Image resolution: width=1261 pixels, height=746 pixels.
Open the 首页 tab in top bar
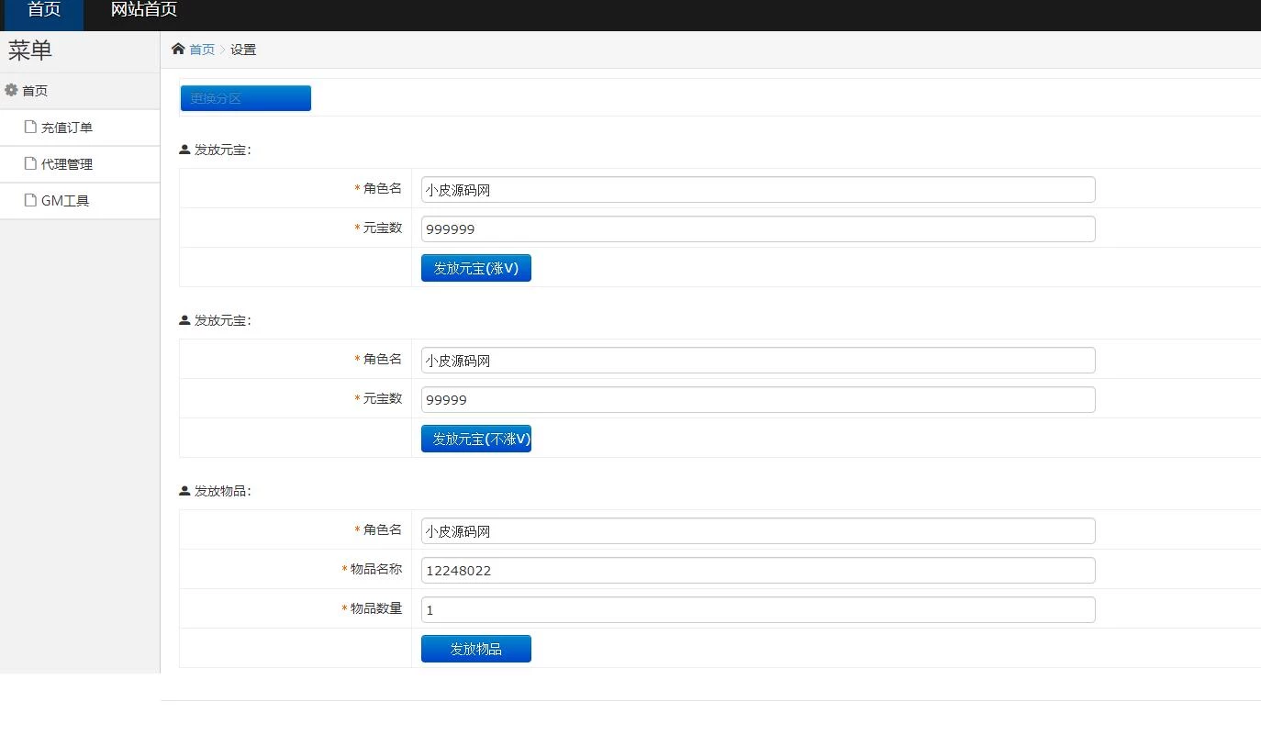click(x=43, y=10)
